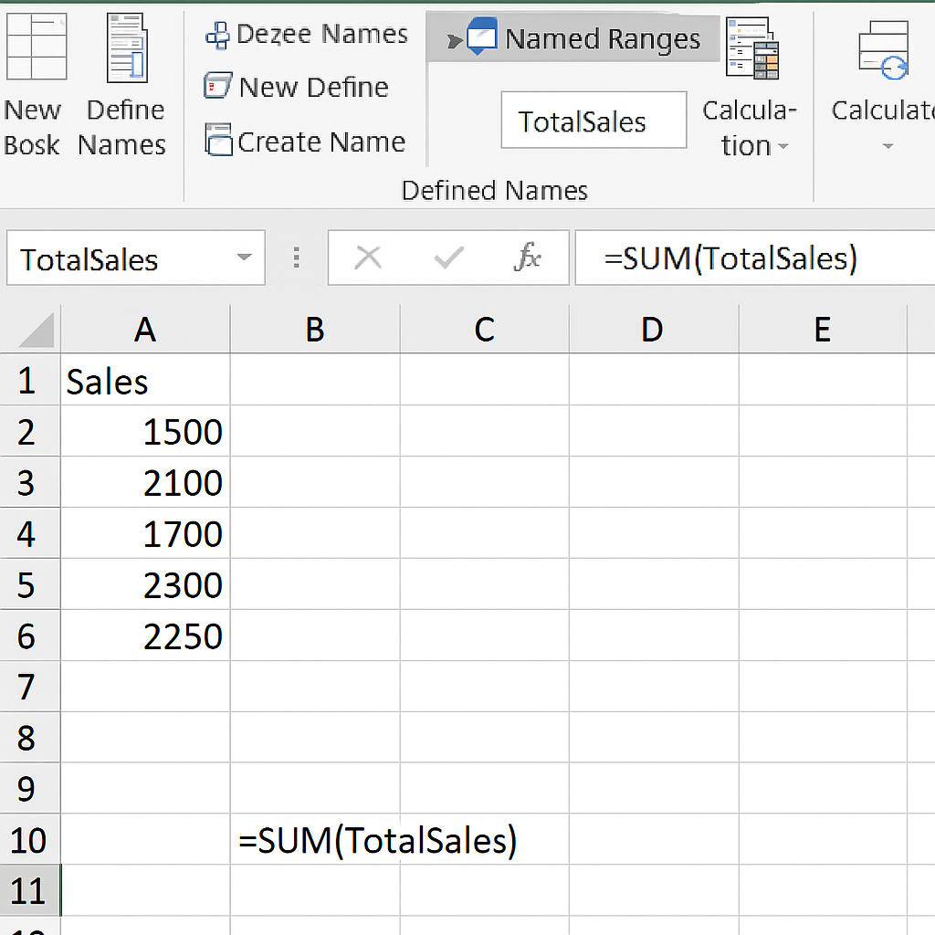Select row 10 header
This screenshot has width=935, height=935.
click(x=30, y=839)
